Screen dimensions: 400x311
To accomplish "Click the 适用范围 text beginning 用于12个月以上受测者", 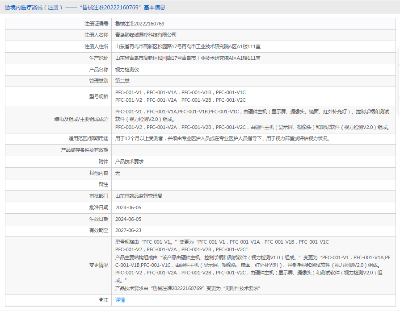I will tap(223, 139).
